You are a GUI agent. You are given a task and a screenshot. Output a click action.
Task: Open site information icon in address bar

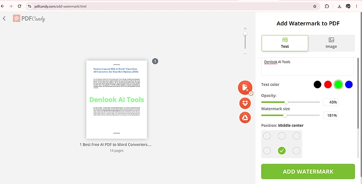click(x=29, y=7)
